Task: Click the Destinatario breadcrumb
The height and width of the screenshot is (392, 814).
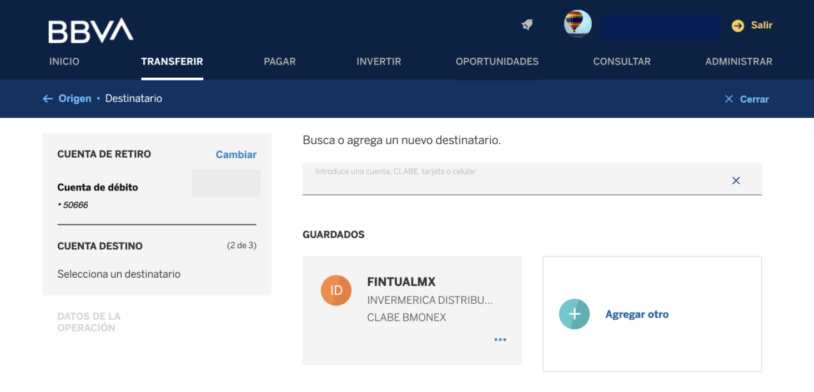Action: point(134,98)
